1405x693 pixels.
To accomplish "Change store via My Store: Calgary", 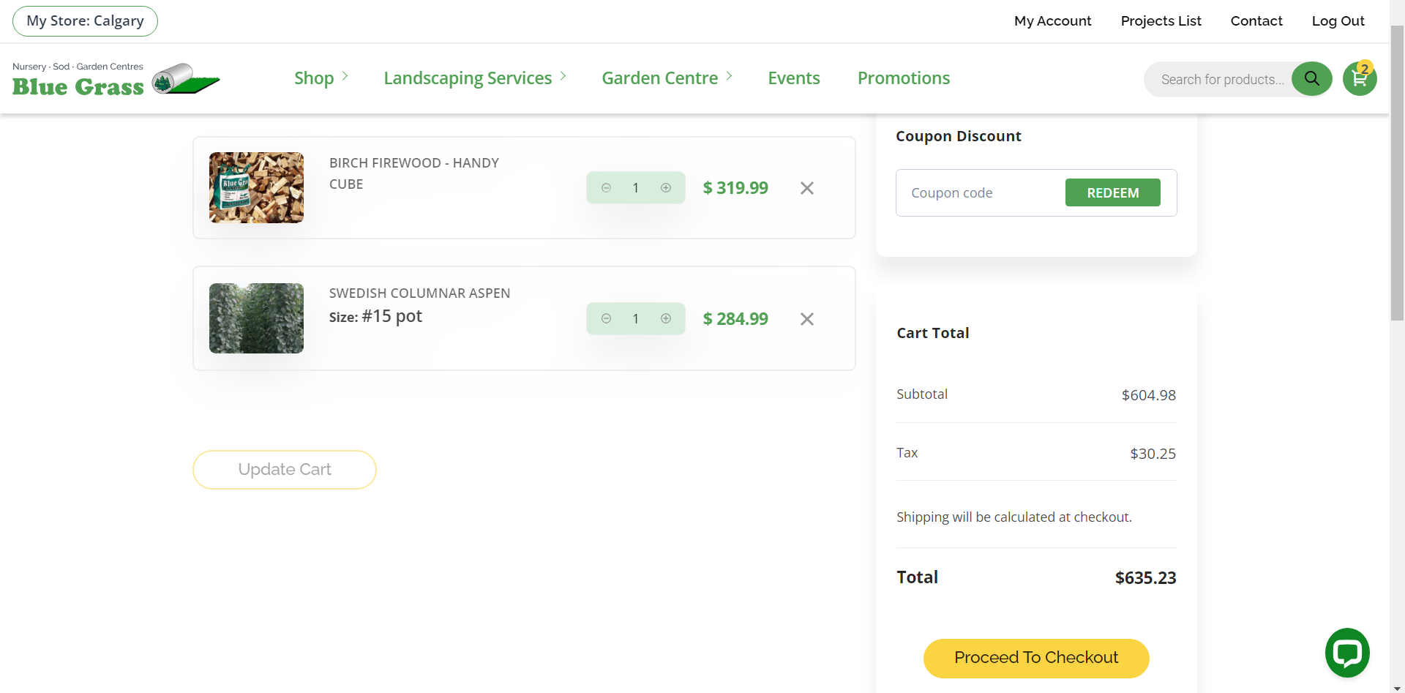I will tap(85, 21).
